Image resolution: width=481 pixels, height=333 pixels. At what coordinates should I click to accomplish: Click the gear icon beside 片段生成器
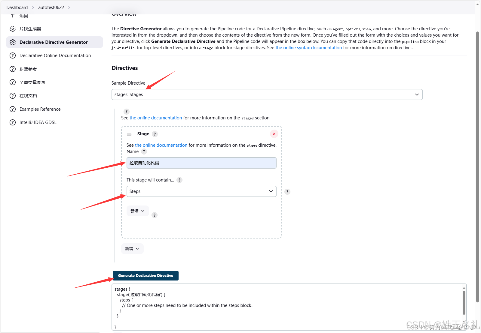pos(13,29)
